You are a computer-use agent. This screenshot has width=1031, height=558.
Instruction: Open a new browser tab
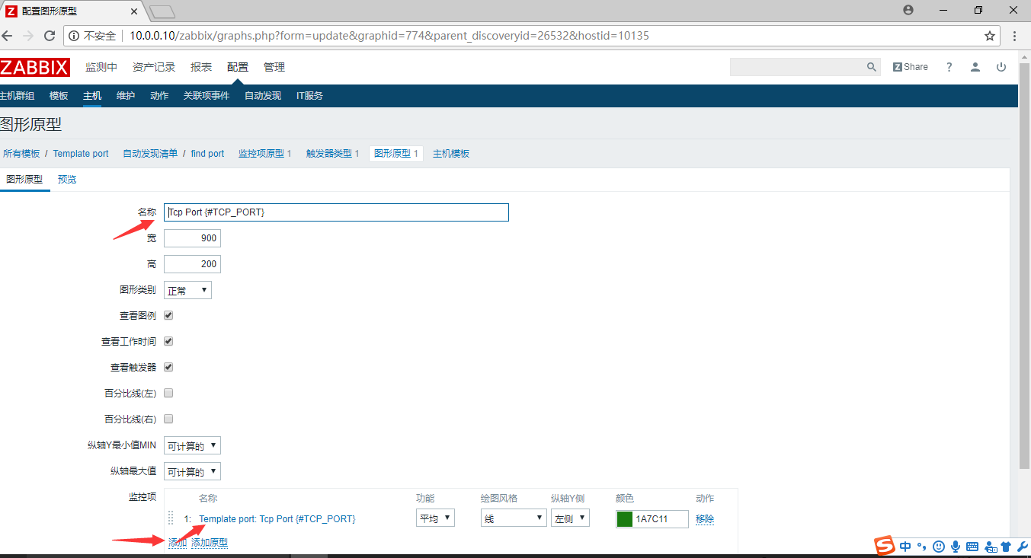[x=162, y=11]
